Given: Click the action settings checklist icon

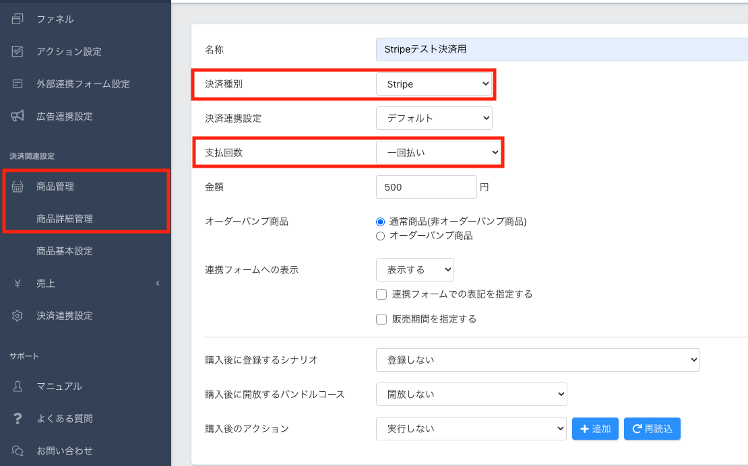Looking at the screenshot, I should [18, 51].
